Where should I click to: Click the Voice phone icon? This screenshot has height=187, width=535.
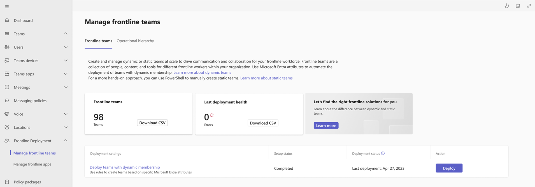[x=7, y=114]
